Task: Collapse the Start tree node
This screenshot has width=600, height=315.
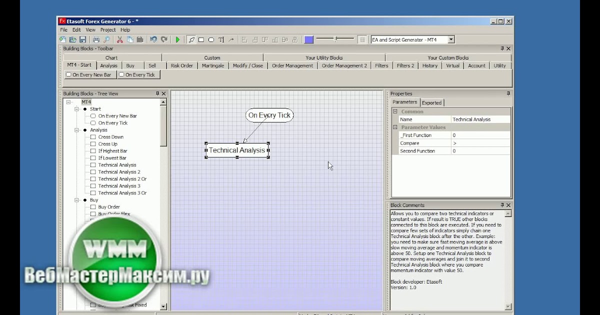Action: (x=77, y=109)
